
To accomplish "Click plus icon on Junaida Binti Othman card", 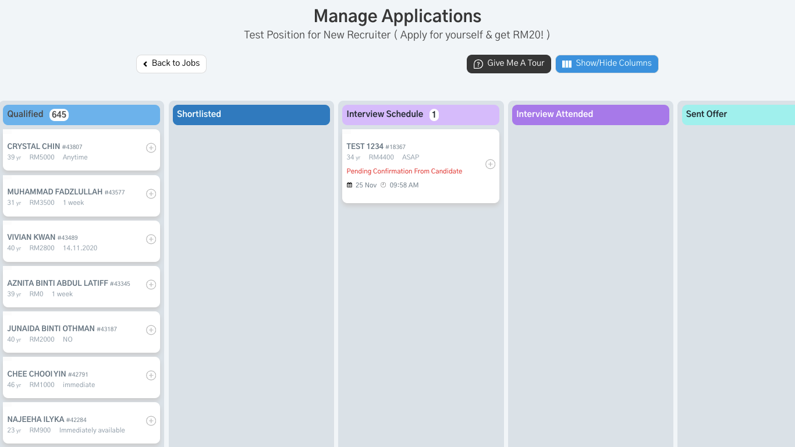I will click(x=151, y=330).
